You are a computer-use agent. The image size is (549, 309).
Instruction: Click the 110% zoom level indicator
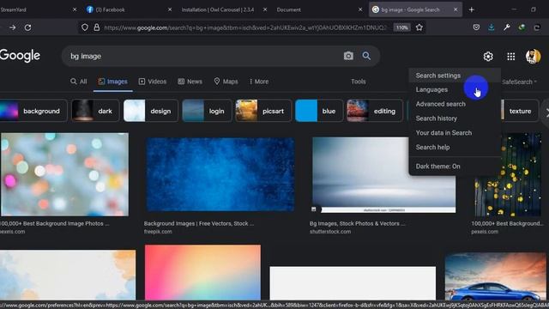(402, 27)
